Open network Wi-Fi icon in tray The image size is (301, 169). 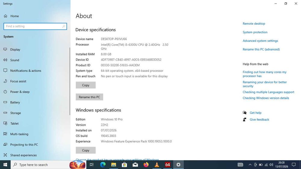click(x=266, y=164)
